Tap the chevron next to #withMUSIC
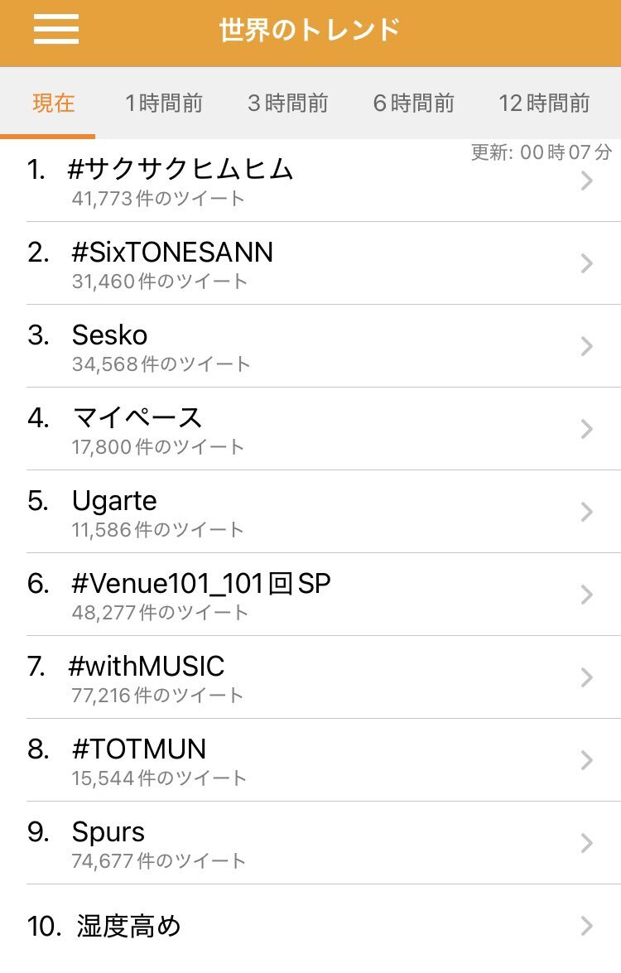 587,677
